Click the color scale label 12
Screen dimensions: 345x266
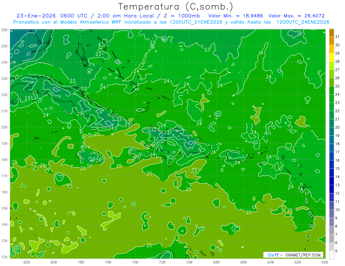pos(338,193)
